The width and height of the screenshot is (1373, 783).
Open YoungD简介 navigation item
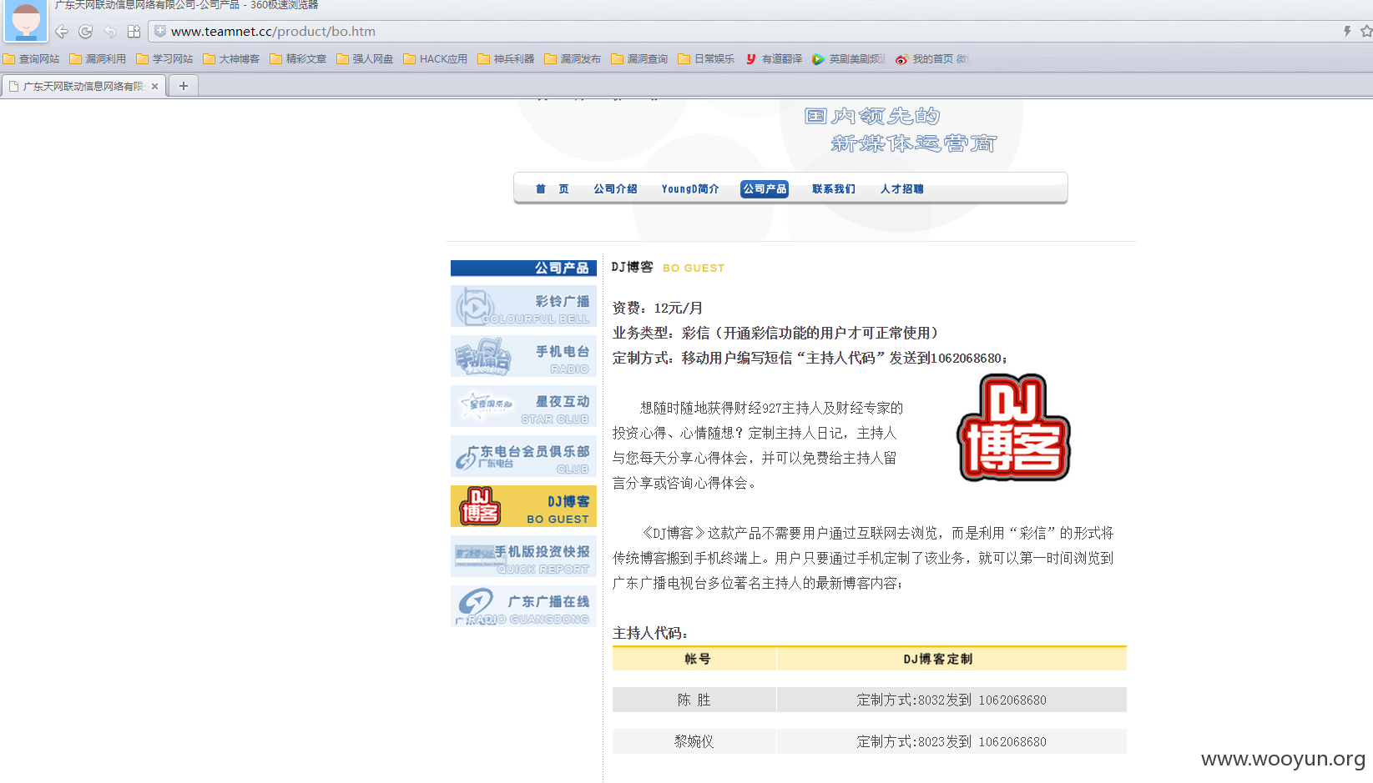(x=690, y=189)
